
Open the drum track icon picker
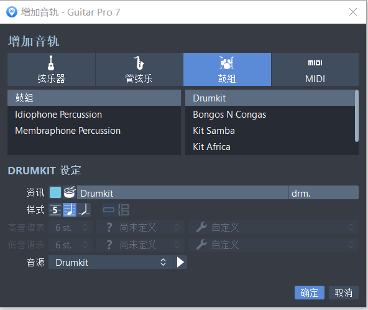coord(70,192)
